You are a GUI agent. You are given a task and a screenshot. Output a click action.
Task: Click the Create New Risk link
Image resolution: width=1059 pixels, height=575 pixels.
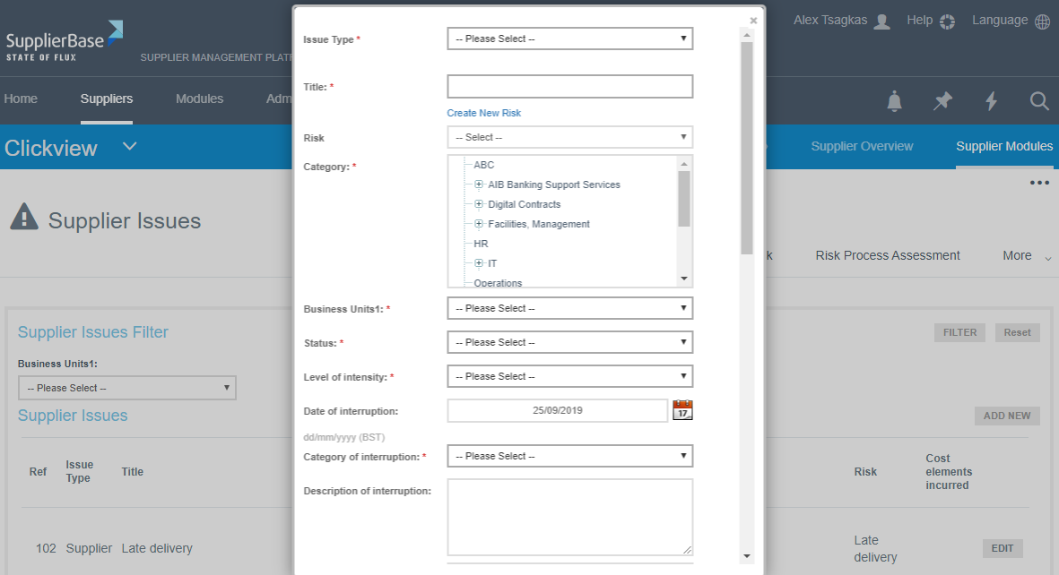(483, 113)
